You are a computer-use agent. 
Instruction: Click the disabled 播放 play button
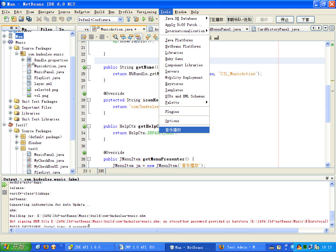264,19
